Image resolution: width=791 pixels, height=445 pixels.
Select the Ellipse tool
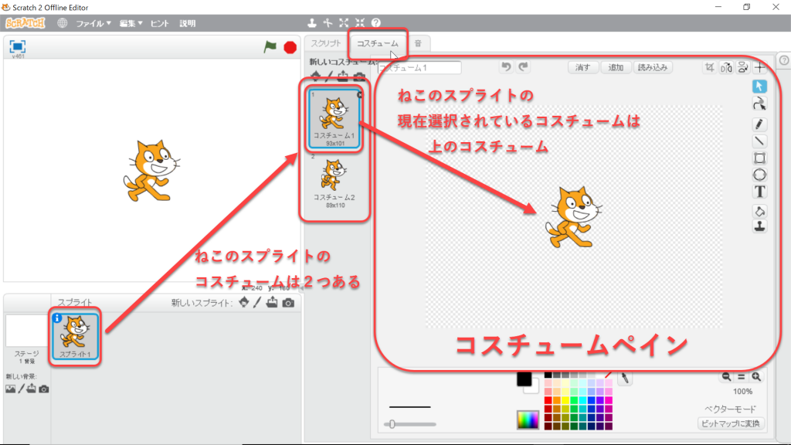(759, 175)
